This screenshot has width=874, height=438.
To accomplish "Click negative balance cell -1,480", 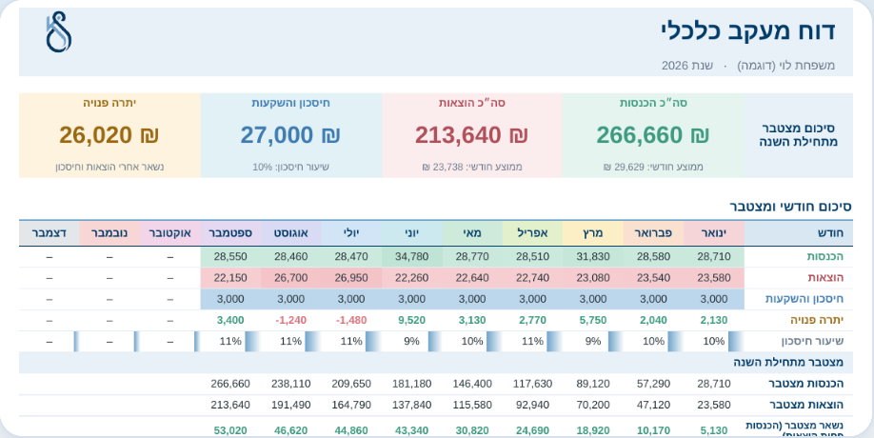I will (351, 320).
